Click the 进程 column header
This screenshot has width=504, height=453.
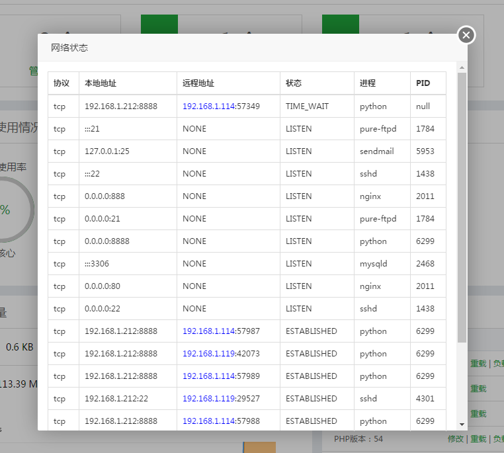[x=368, y=83]
